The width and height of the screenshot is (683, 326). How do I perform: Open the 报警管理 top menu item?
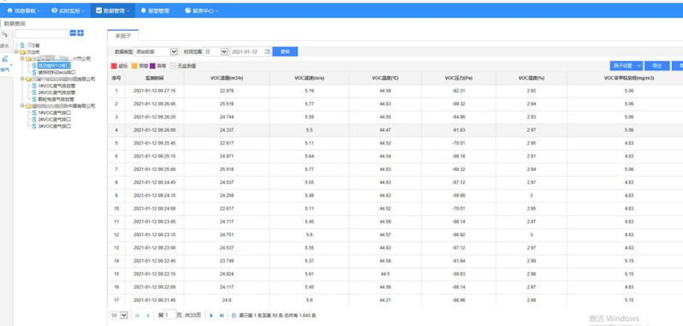(155, 10)
